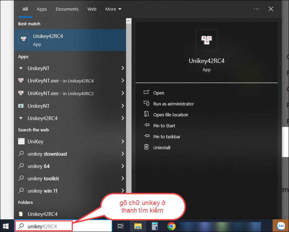289x232 pixels.
Task: Open UniKeyNT.exe in Unikey42RC4 result
Action: pos(70,81)
